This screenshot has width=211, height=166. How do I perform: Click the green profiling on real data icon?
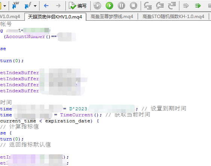click(198, 6)
